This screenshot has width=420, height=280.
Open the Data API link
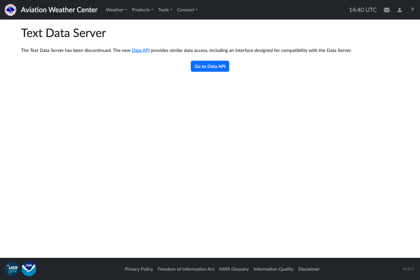(141, 50)
